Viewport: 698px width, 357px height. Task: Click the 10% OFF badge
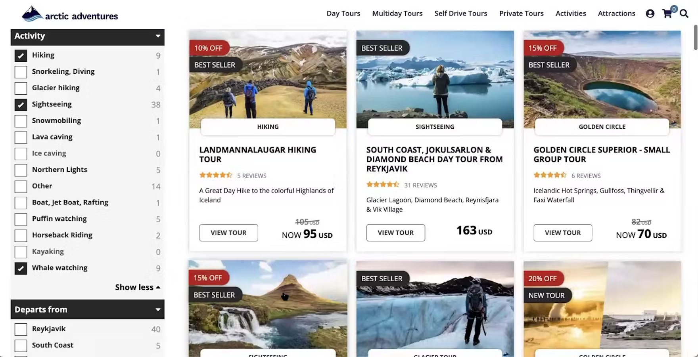(209, 48)
